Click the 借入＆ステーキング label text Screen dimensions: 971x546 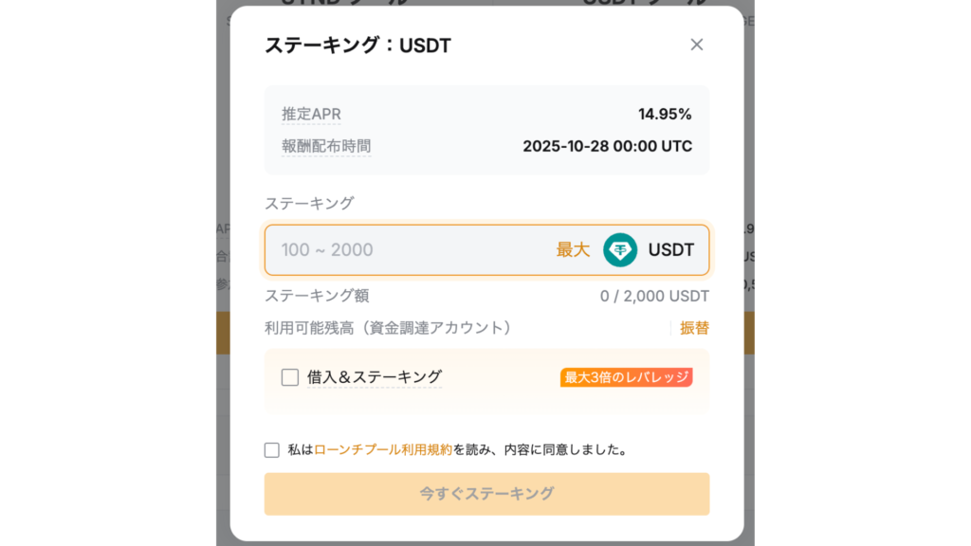click(x=375, y=377)
